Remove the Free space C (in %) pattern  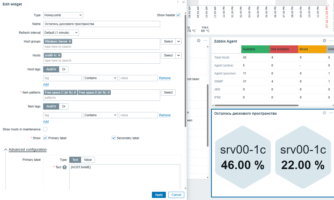pyautogui.click(x=75, y=92)
